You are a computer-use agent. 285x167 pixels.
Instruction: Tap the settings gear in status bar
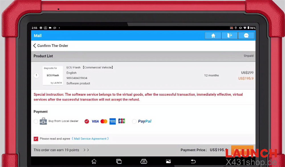[41, 28]
